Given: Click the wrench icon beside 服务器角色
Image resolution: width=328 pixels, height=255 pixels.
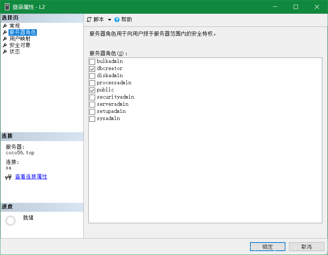Looking at the screenshot, I should [5, 32].
